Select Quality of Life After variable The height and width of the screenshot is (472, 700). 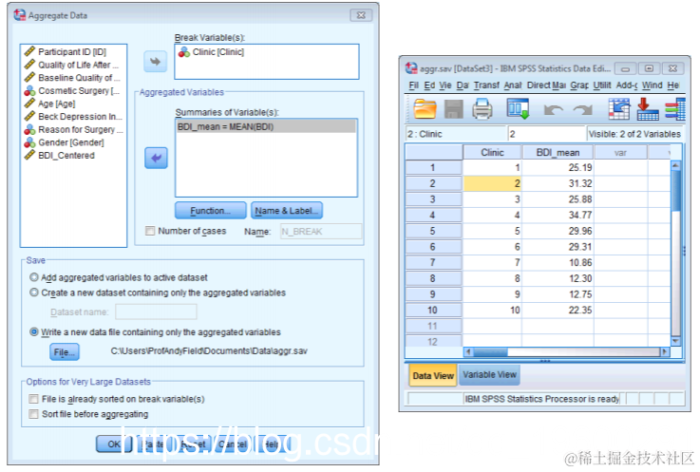(x=74, y=65)
